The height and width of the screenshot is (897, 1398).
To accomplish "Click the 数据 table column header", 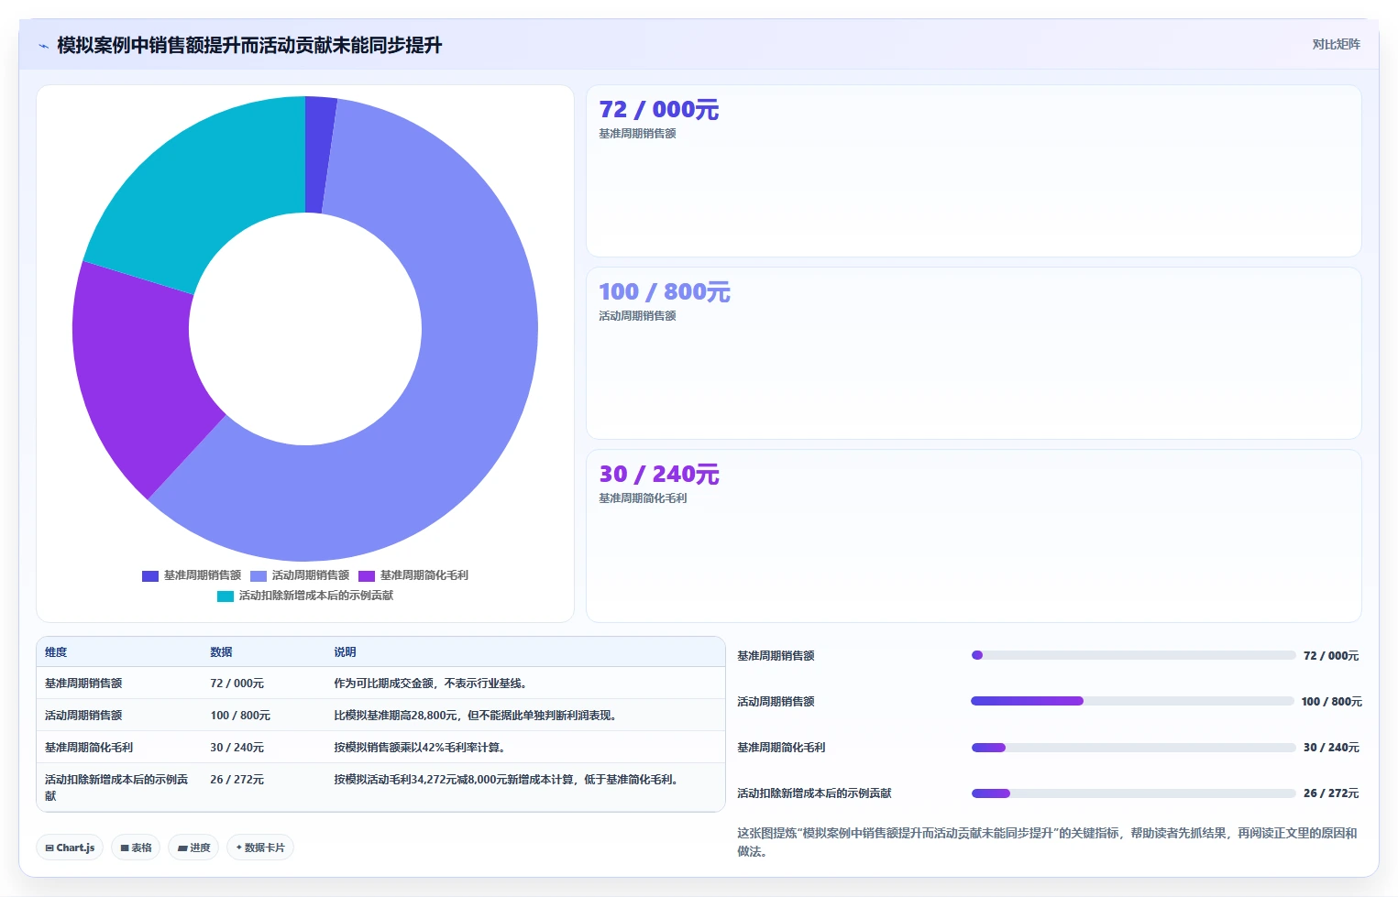I will (221, 652).
